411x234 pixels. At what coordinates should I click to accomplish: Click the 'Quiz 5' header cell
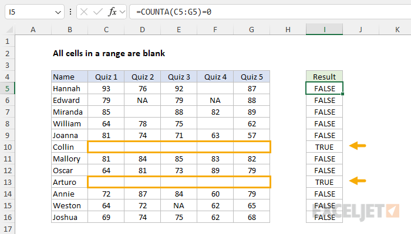(x=252, y=77)
